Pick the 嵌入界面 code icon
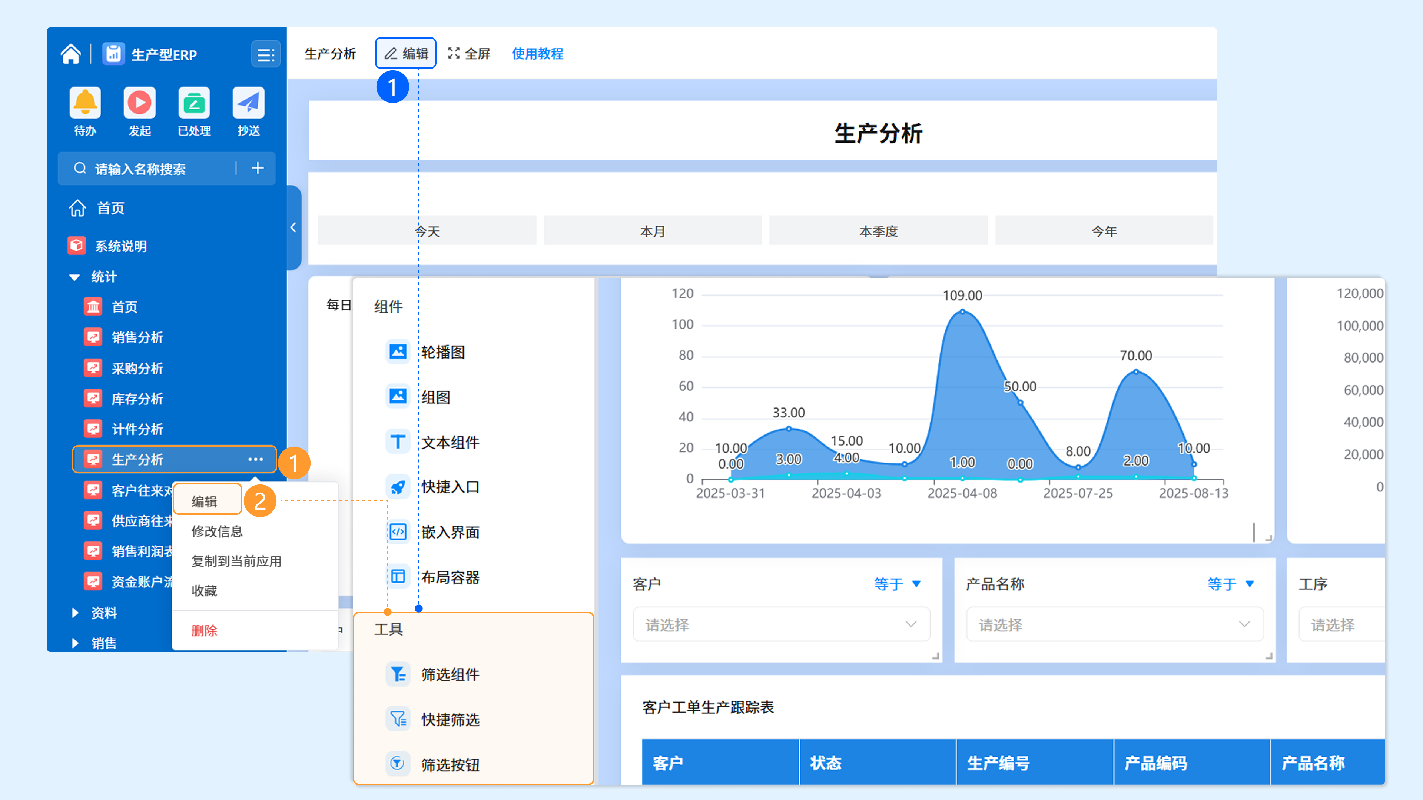 point(398,532)
